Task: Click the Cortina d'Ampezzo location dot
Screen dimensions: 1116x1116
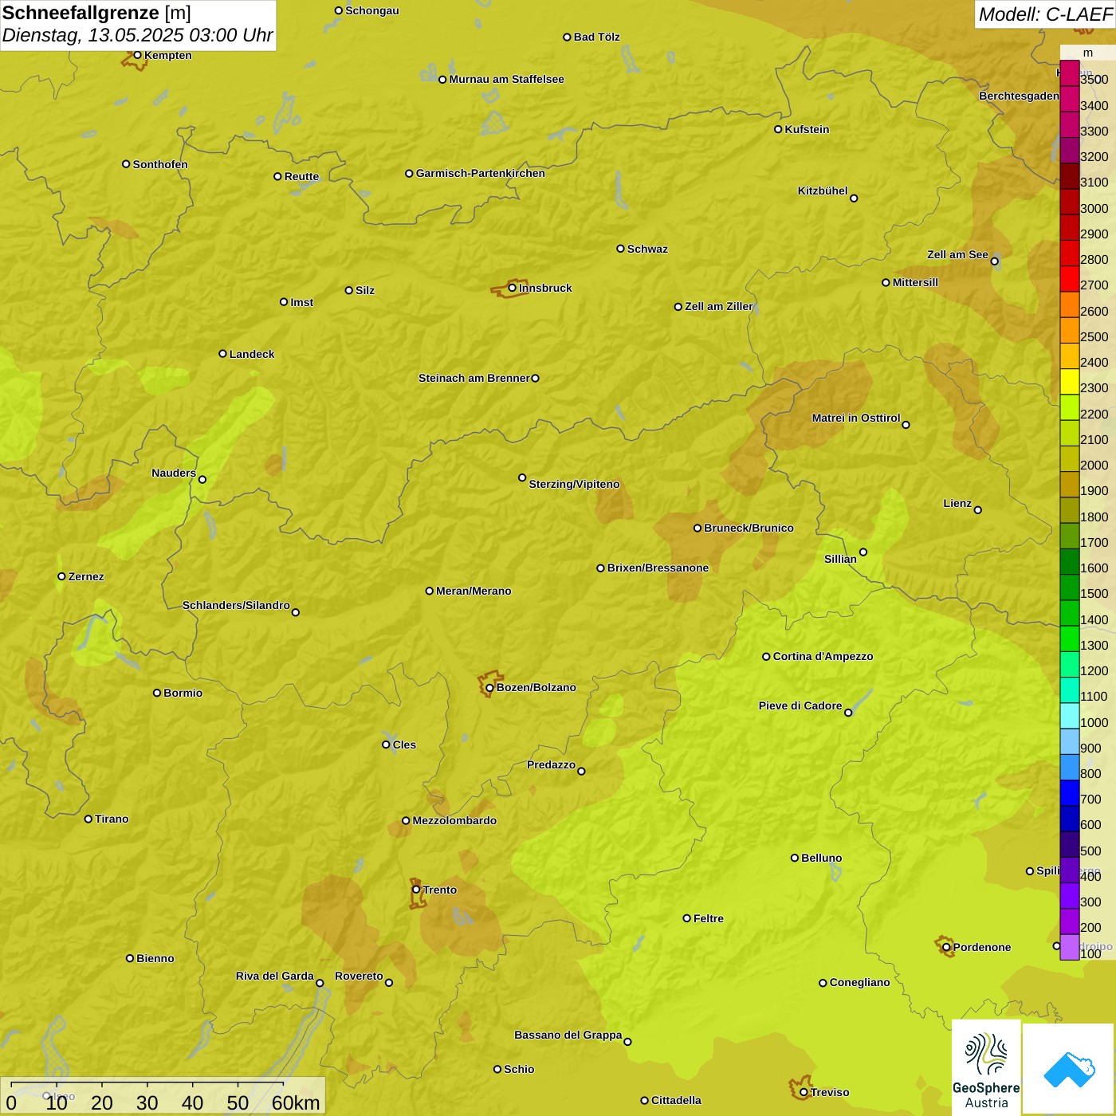Action: coord(766,657)
